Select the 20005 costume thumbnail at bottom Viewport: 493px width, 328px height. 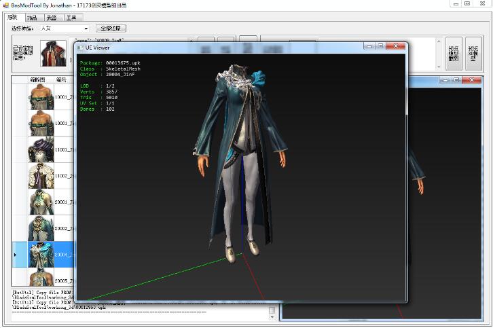[x=41, y=277]
